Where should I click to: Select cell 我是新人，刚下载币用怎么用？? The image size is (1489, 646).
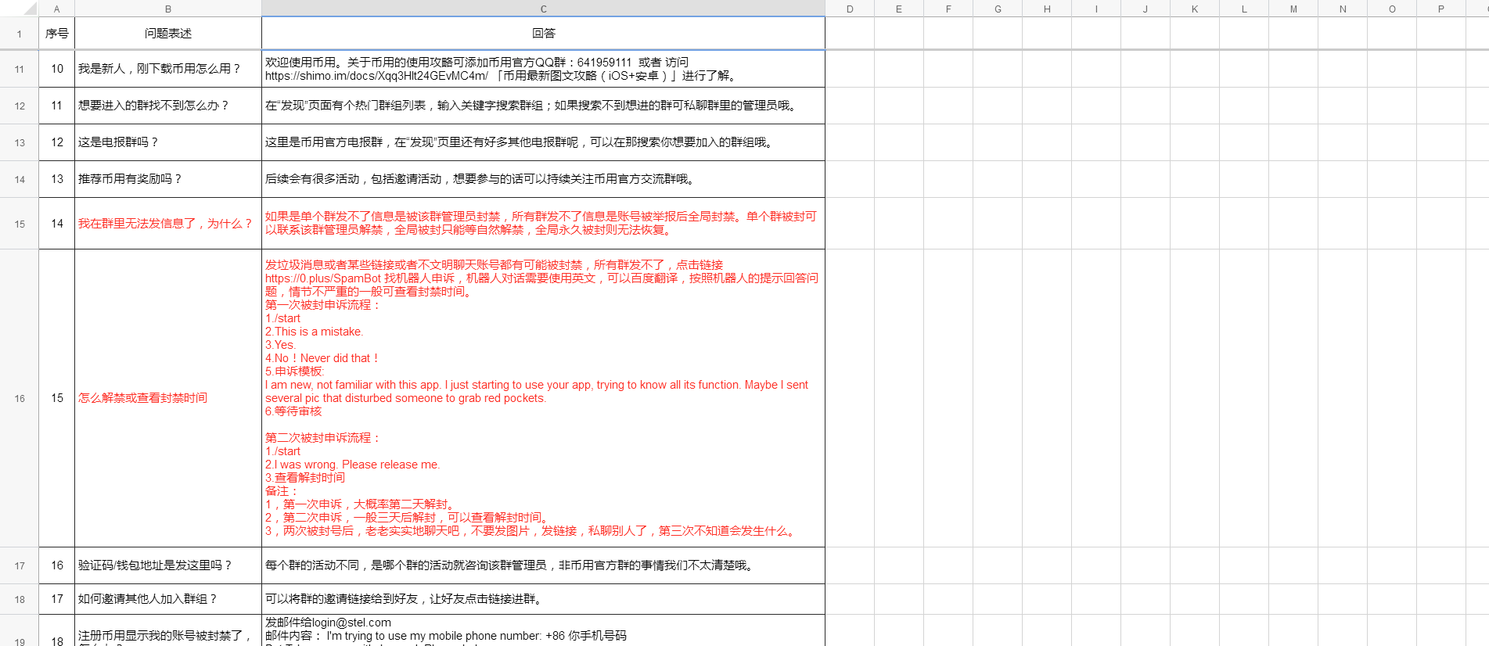click(x=168, y=69)
